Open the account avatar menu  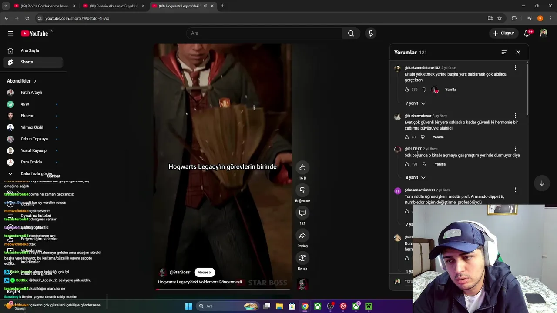[x=544, y=33]
